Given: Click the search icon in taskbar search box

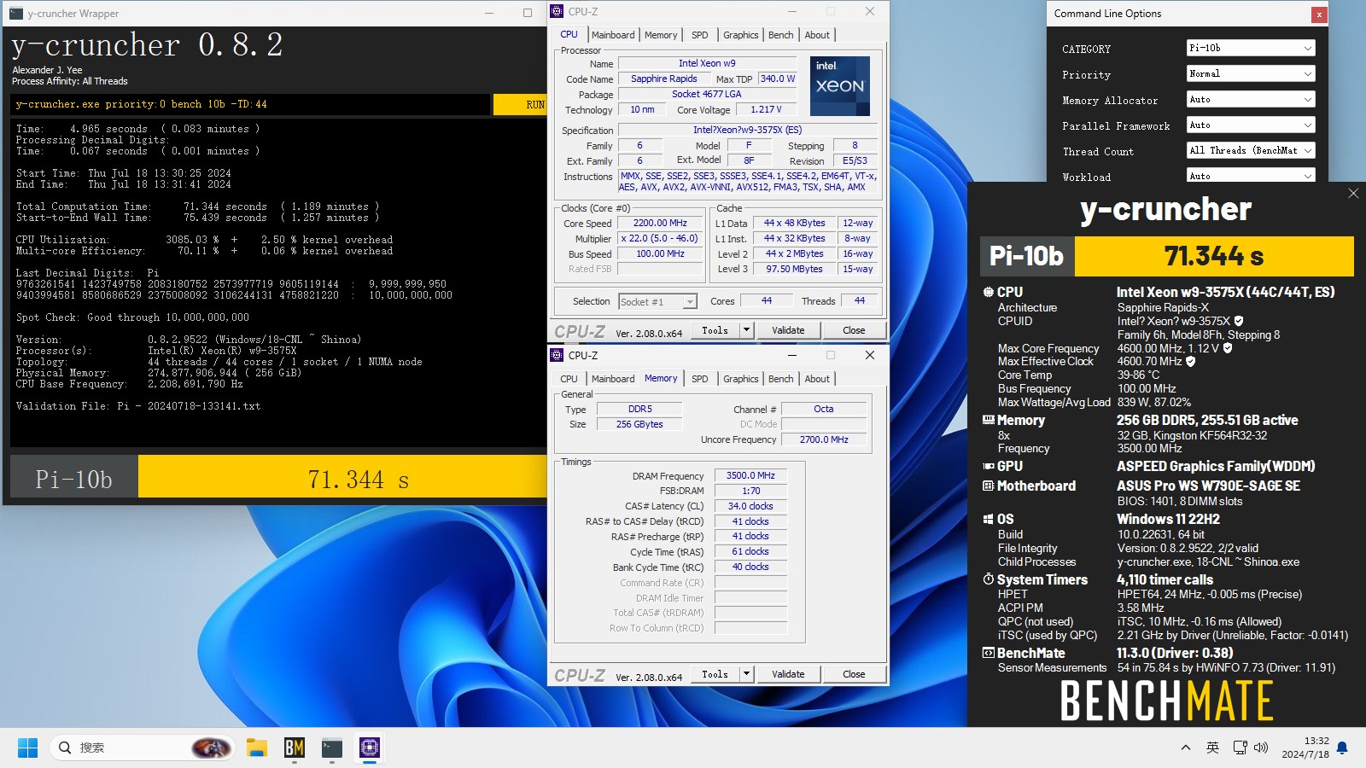Looking at the screenshot, I should (x=65, y=748).
